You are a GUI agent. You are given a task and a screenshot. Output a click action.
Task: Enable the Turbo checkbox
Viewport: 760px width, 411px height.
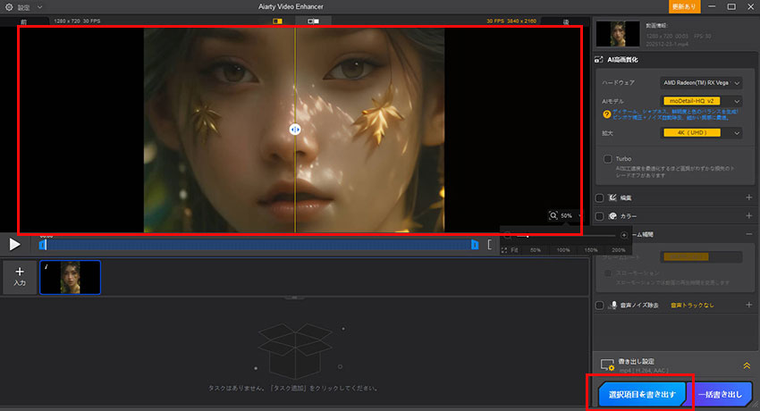tap(607, 159)
